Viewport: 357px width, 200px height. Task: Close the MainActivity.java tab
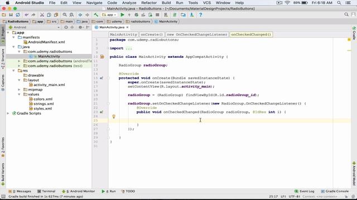pos(128,27)
